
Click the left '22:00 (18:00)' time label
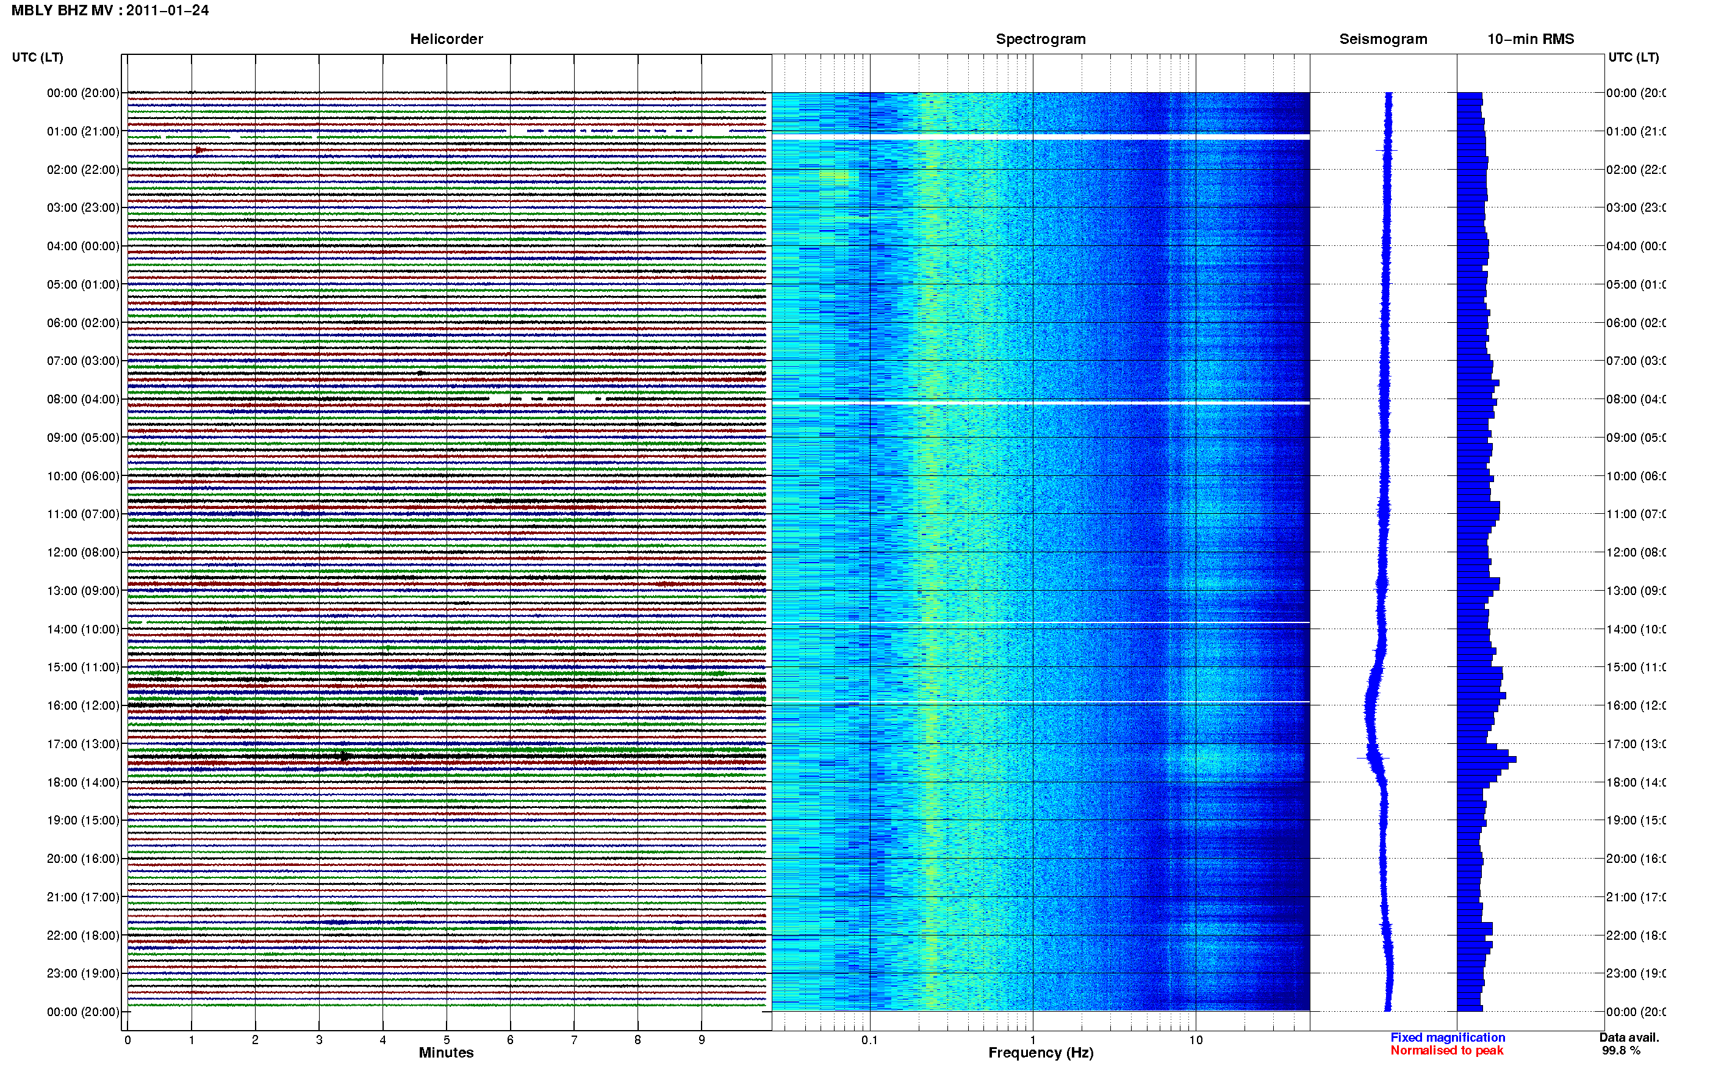(x=83, y=935)
